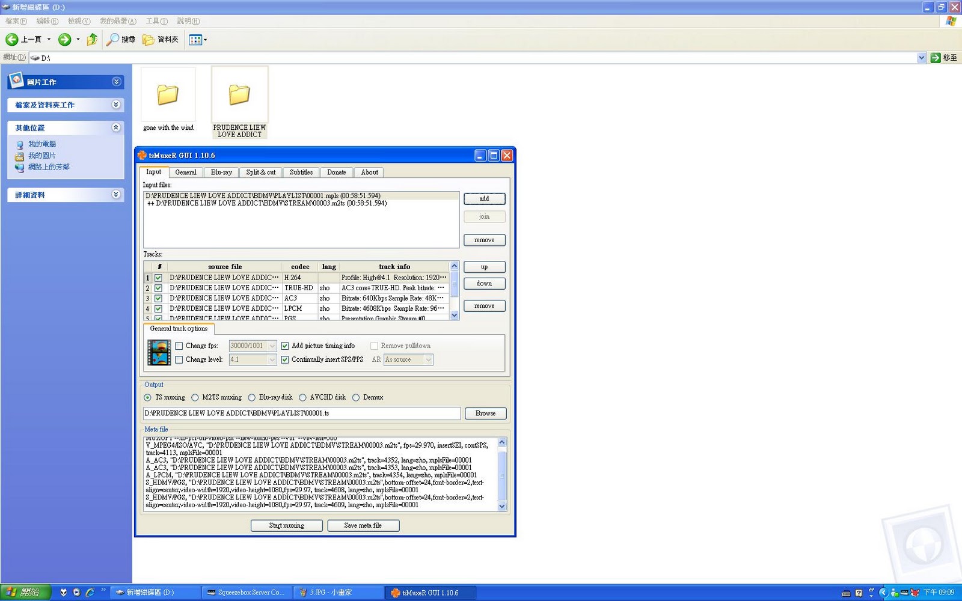Open the level 4.1 dropdown
This screenshot has height=601, width=962.
272,359
